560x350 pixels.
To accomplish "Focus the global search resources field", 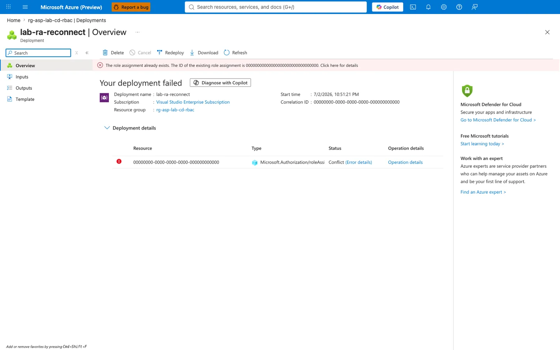I will click(276, 7).
